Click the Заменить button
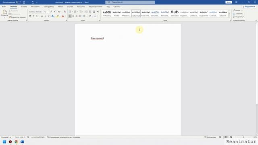 tap(238, 14)
